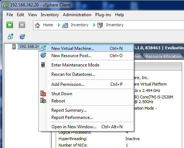Select host 192.168.24 in the inventory tree
Screen dimensions: 184x148
tap(29, 46)
